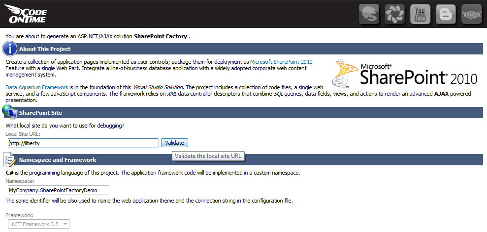Click the handshake icon in the header
Screen dimensions: 487x232
[x=471, y=14]
